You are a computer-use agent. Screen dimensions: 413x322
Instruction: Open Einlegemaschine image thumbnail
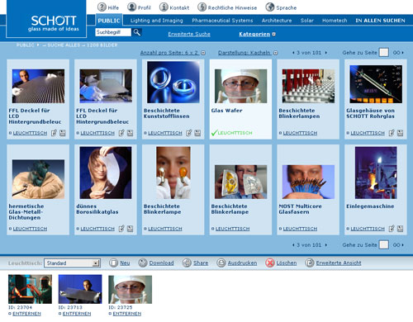[x=376, y=173]
